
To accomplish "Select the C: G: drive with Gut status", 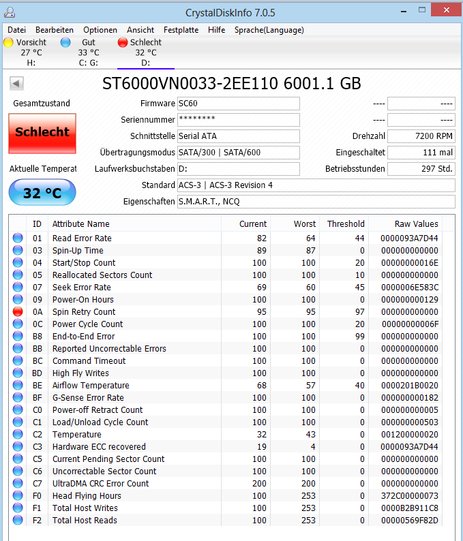I will pos(89,52).
